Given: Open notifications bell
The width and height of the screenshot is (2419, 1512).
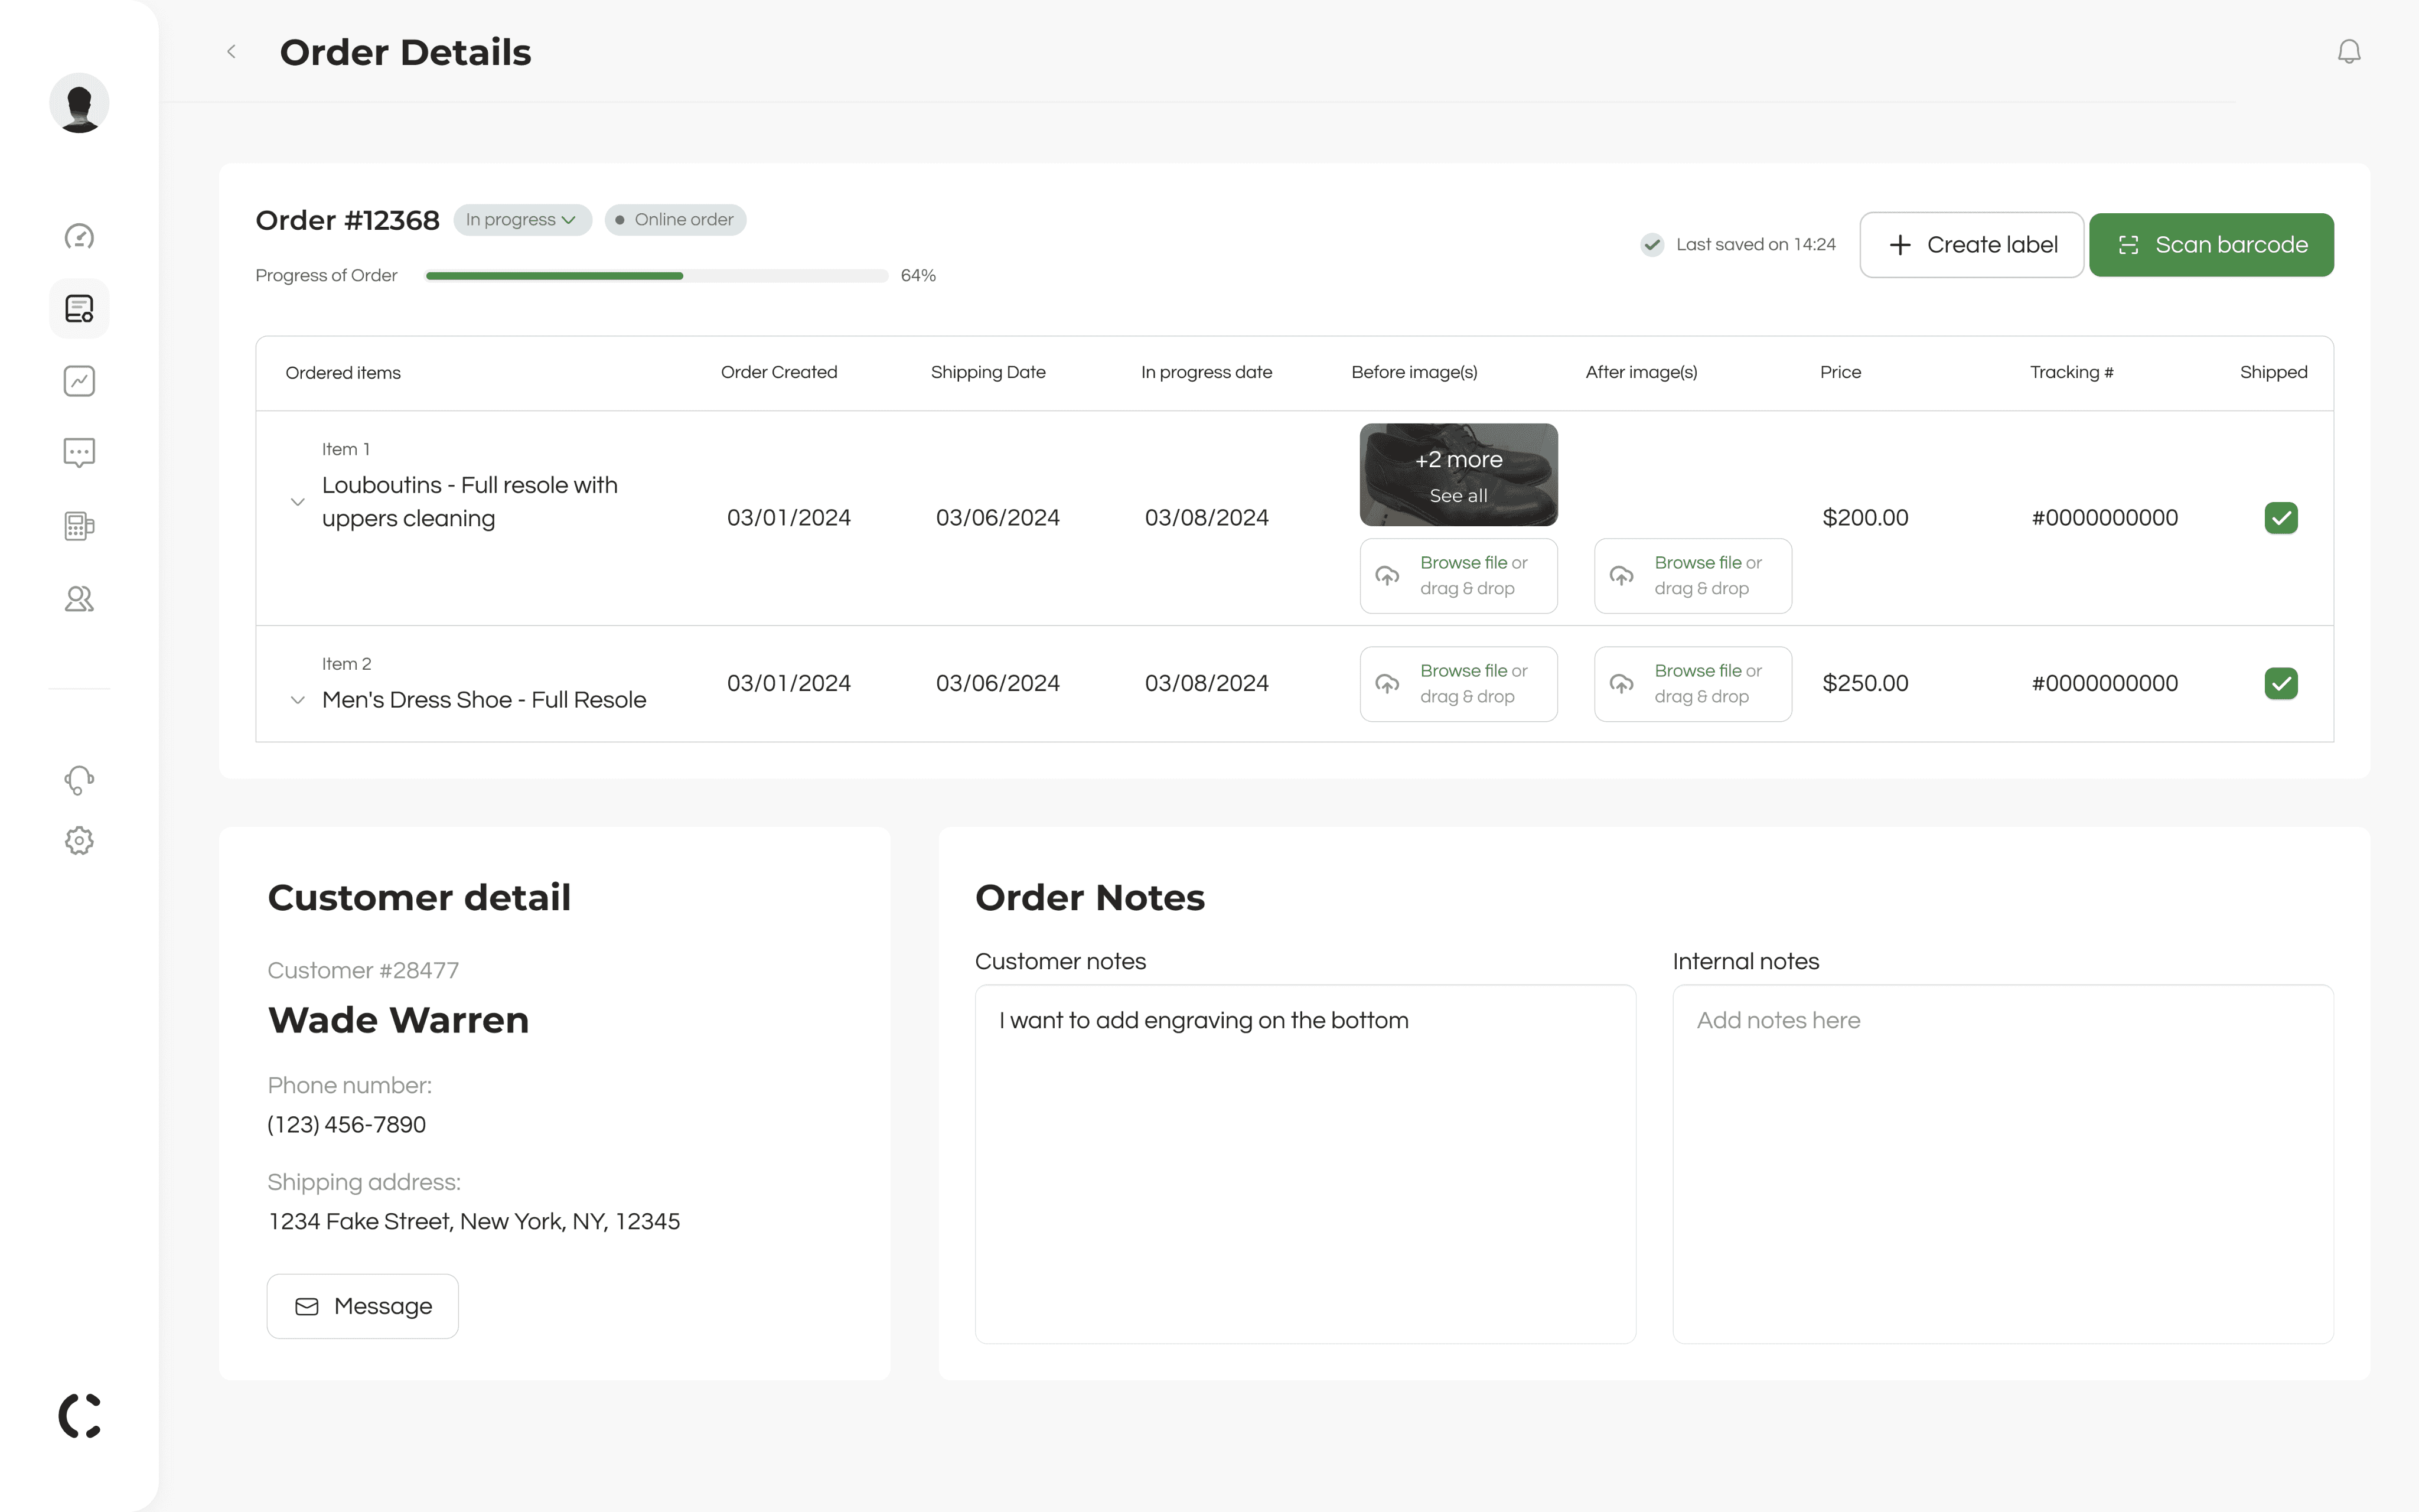Looking at the screenshot, I should pyautogui.click(x=2349, y=52).
